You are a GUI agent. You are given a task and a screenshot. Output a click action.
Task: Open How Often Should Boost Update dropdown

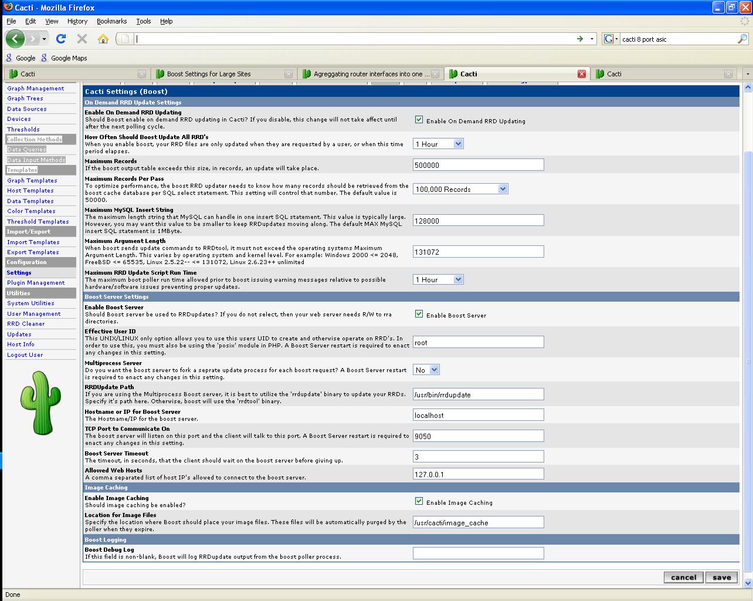point(438,144)
